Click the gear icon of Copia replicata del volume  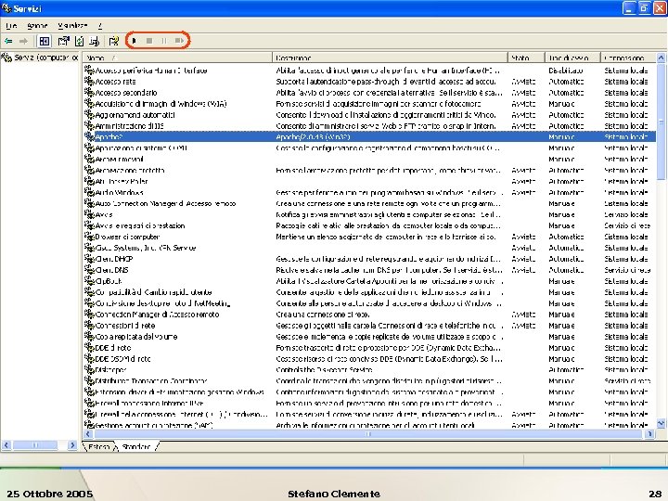[x=89, y=336]
